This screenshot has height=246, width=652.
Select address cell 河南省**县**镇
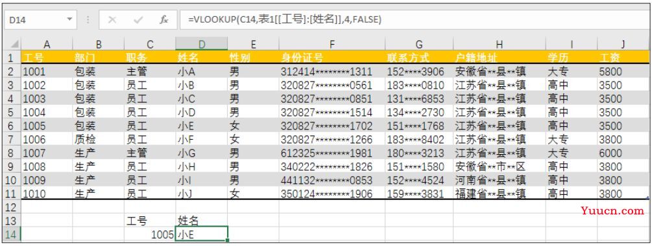500,180
